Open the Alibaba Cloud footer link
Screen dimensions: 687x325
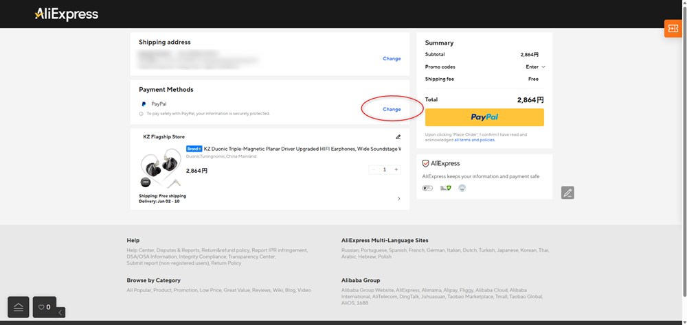[x=491, y=290]
